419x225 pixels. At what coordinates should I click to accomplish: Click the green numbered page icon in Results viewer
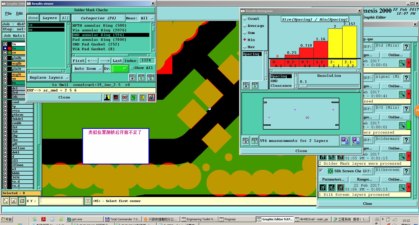134,97
